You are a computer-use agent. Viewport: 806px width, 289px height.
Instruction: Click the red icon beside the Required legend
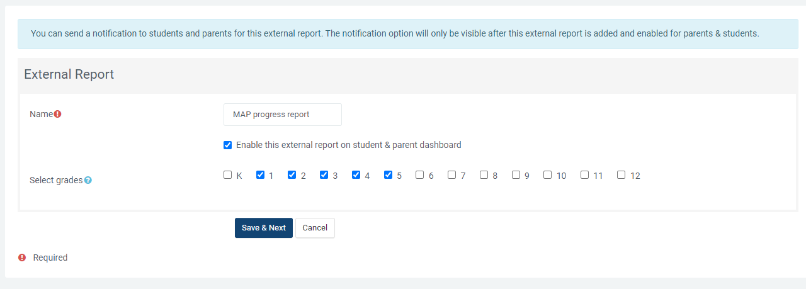pyautogui.click(x=22, y=258)
